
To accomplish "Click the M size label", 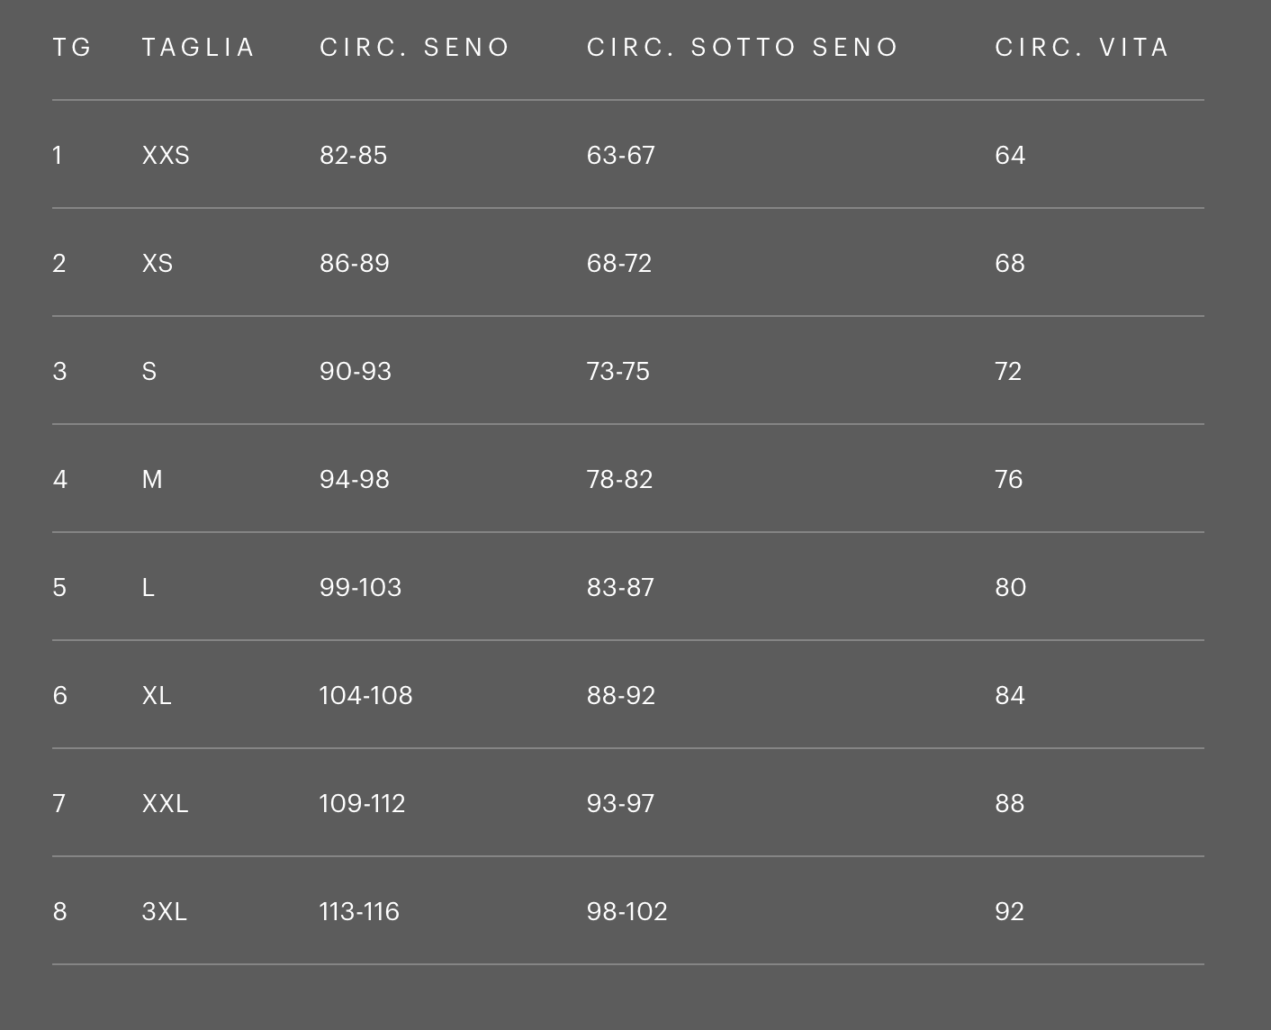I will [152, 479].
